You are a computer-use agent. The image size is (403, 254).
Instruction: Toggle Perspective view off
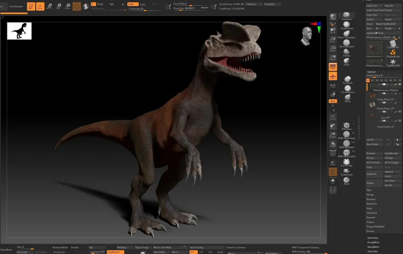point(333,67)
